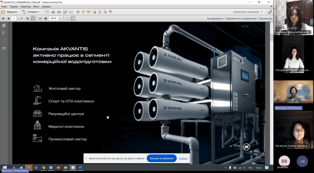Activate the Hand pan tool
Viewport: 314px width, 173px height.
(x=33, y=18)
